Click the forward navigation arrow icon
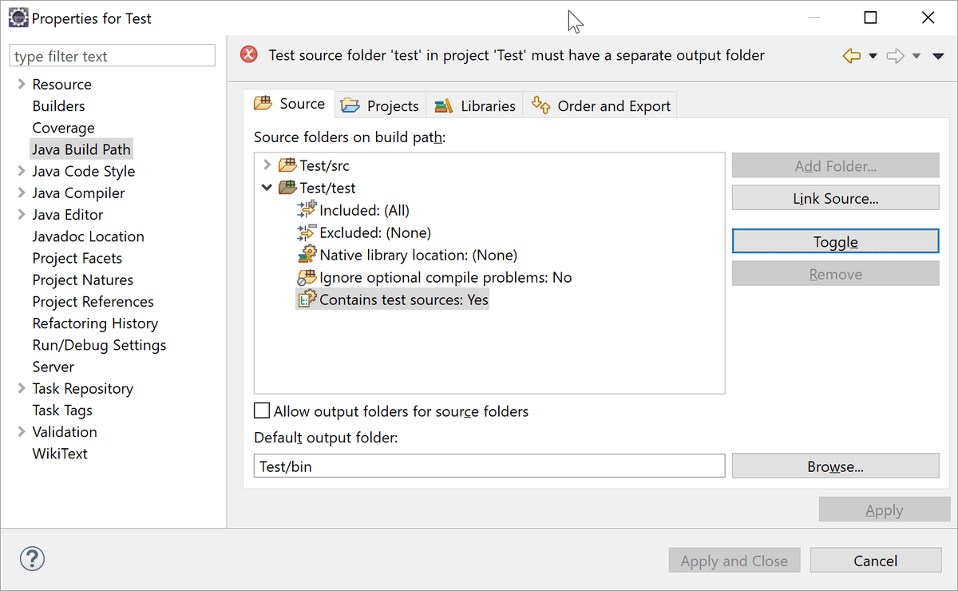This screenshot has height=591, width=958. coord(896,56)
